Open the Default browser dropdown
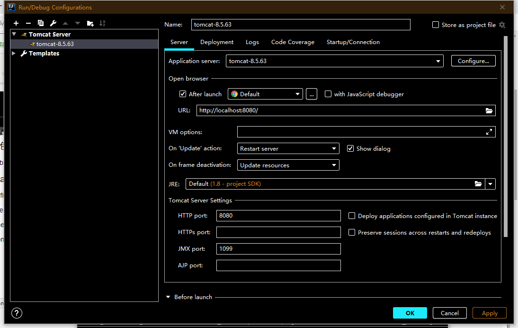 pos(265,94)
